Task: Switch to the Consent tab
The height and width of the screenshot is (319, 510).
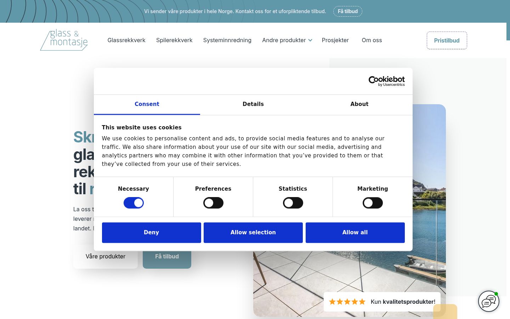Action: (147, 104)
